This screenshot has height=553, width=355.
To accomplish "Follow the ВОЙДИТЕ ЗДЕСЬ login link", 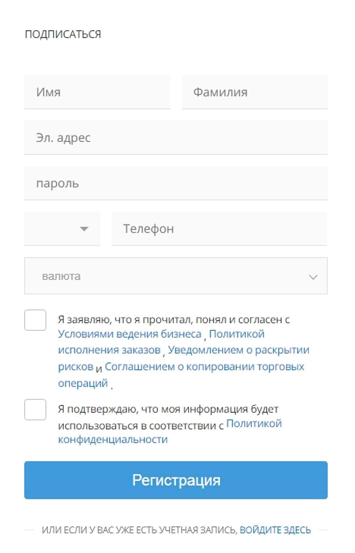I will click(275, 530).
